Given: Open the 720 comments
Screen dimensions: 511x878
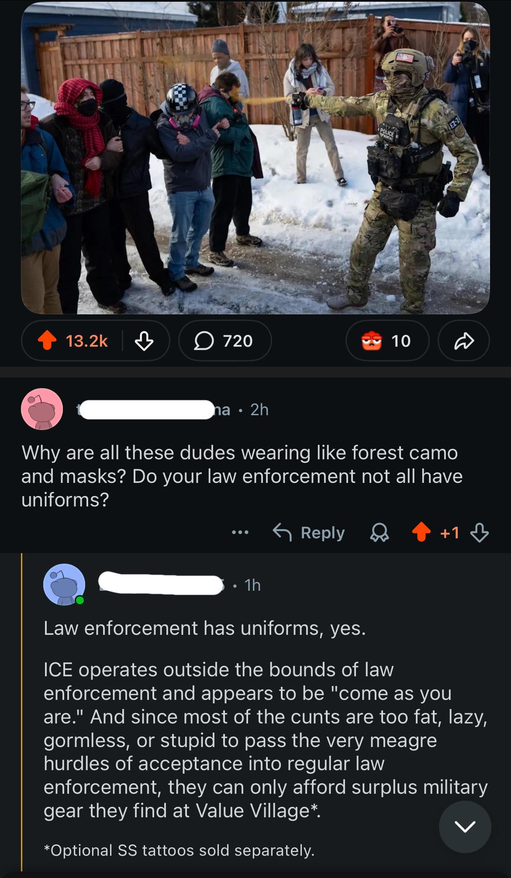Looking at the screenshot, I should pos(224,341).
